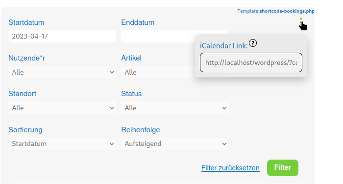Image resolution: width=343 pixels, height=184 pixels.
Task: Open the Nutzende*r dropdown
Action: 62,72
